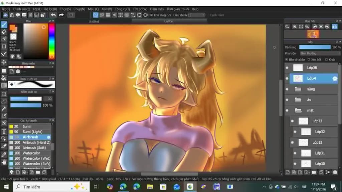Click the cloud save icon in toolbar
Image resolution: width=342 pixels, height=192 pixels.
(x=5, y=15)
